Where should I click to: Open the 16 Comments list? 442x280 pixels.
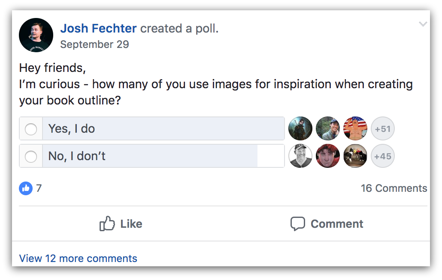pos(394,188)
